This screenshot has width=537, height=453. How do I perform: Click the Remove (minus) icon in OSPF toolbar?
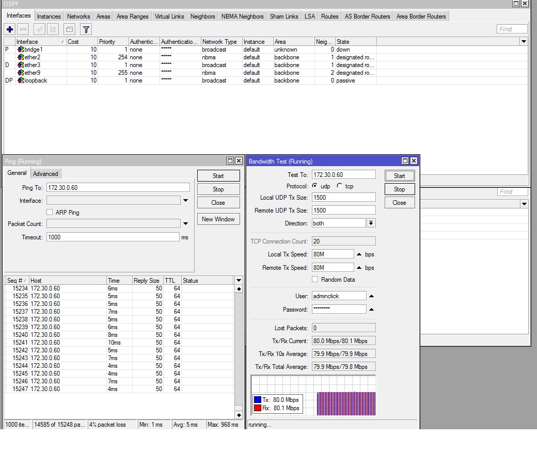pos(23,29)
